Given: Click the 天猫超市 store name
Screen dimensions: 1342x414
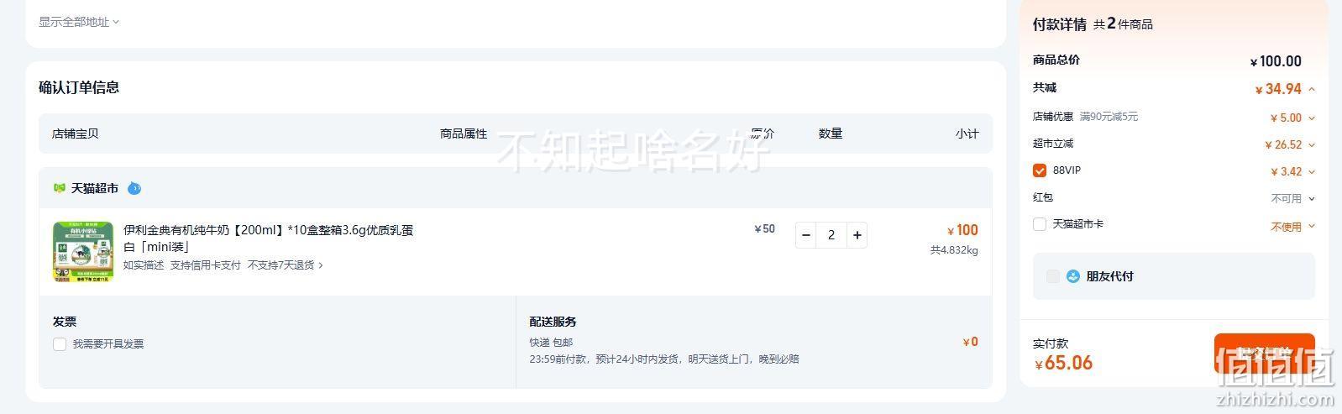Looking at the screenshot, I should (95, 188).
